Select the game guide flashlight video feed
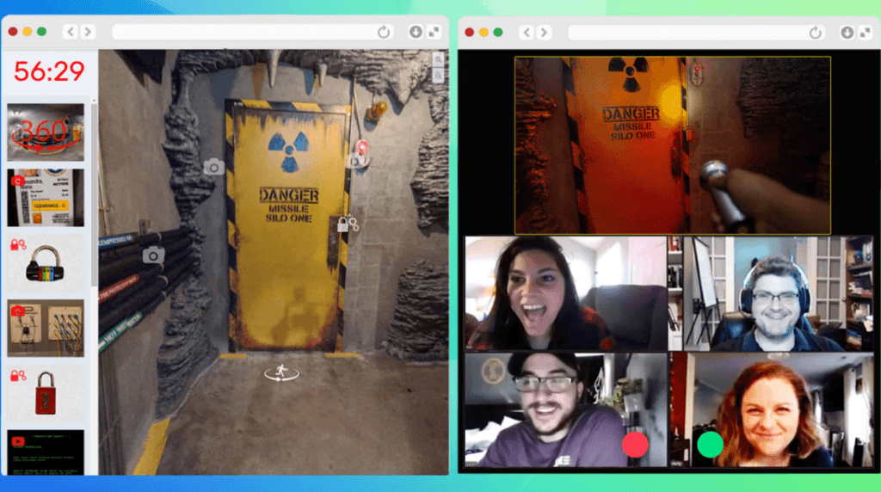The height and width of the screenshot is (492, 881). [673, 145]
